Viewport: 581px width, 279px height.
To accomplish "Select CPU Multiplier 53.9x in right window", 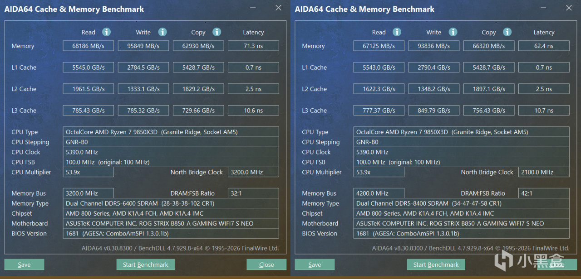I will pos(379,172).
